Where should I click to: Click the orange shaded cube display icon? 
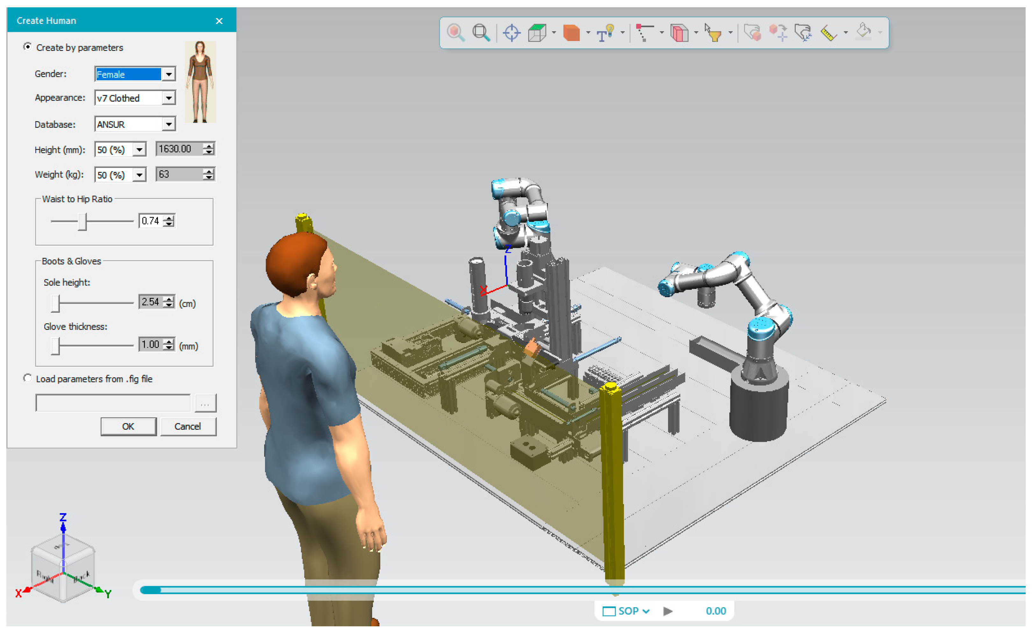tap(571, 33)
